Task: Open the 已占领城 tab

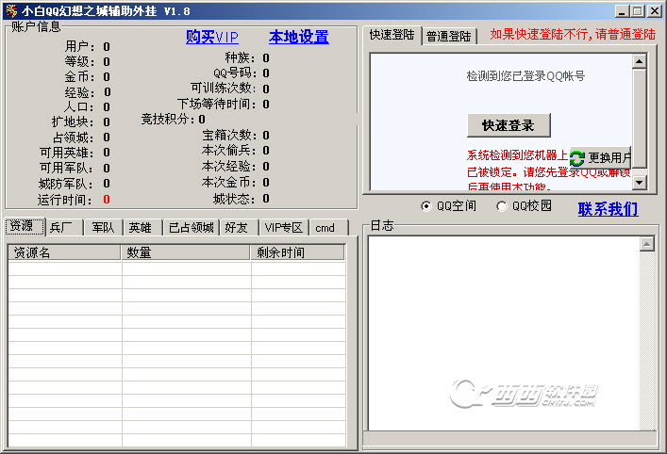Action: tap(192, 228)
